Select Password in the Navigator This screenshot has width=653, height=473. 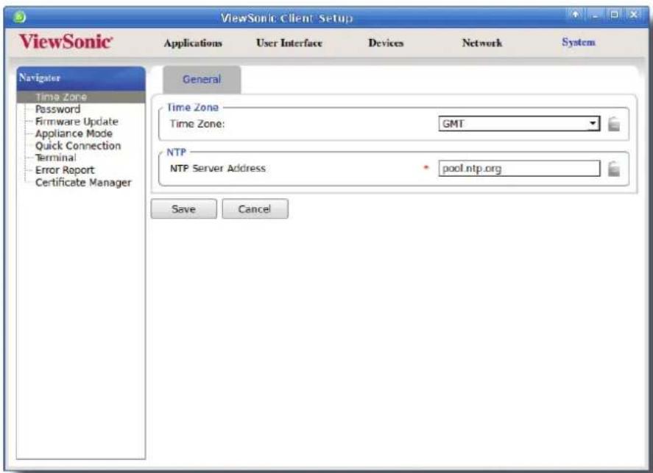[x=57, y=109]
